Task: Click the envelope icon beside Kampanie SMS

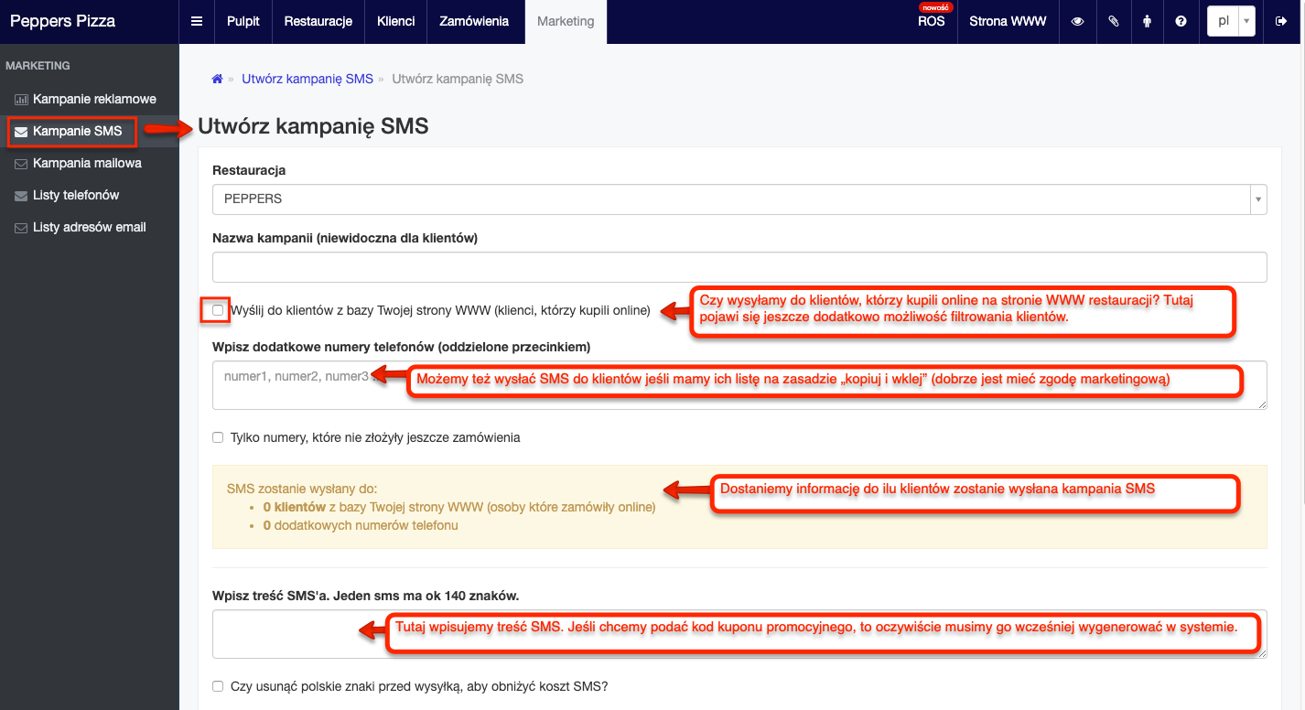Action: pos(21,132)
